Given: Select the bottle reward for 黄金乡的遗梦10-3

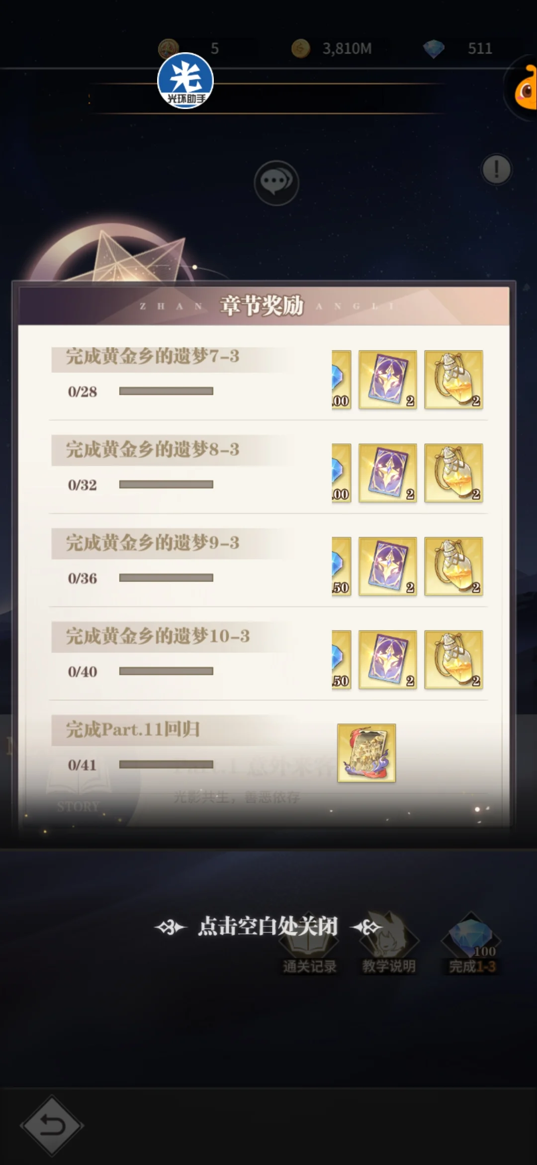Looking at the screenshot, I should 453,660.
